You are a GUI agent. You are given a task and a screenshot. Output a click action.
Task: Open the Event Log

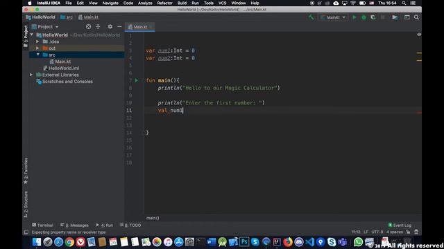pos(400,225)
